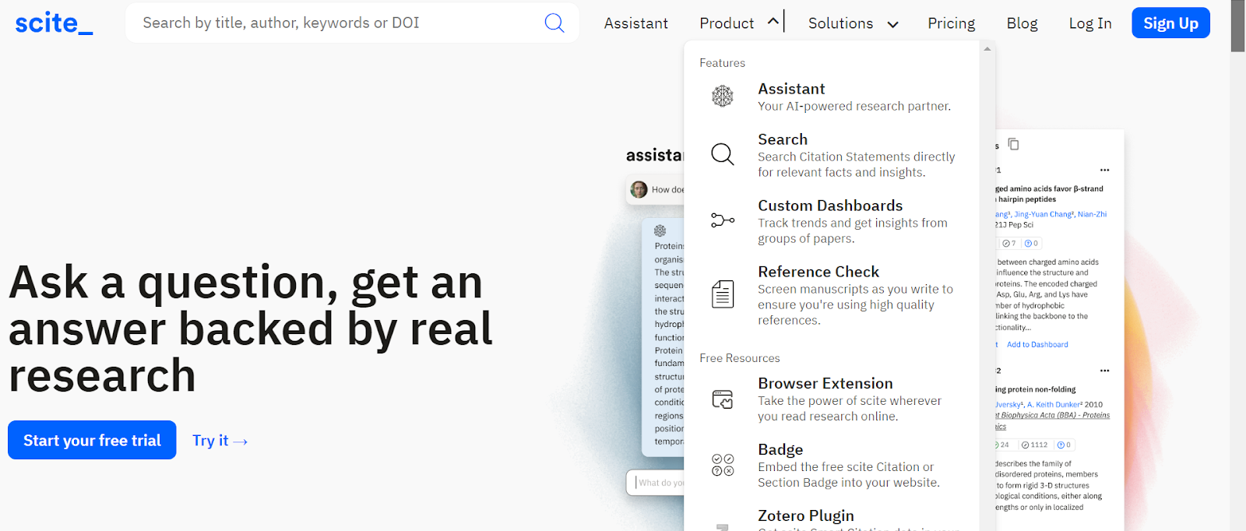Viewport: 1246px width, 531px height.
Task: Go to the Pricing page
Action: pyautogui.click(x=951, y=23)
